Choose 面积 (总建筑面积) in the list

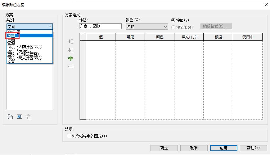(29, 54)
